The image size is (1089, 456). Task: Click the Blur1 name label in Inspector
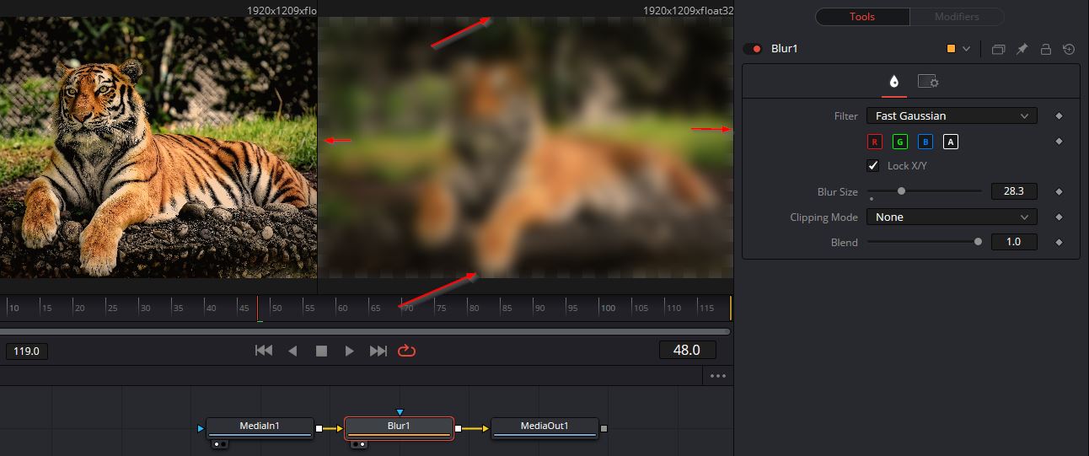click(x=785, y=49)
